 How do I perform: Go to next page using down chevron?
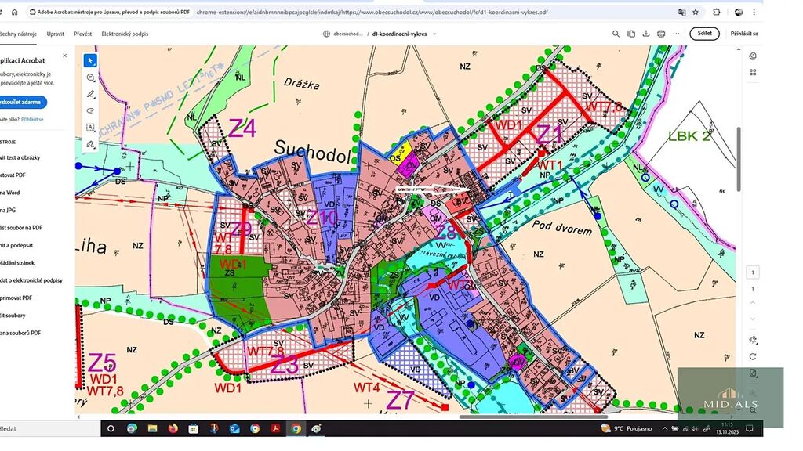pos(752,319)
